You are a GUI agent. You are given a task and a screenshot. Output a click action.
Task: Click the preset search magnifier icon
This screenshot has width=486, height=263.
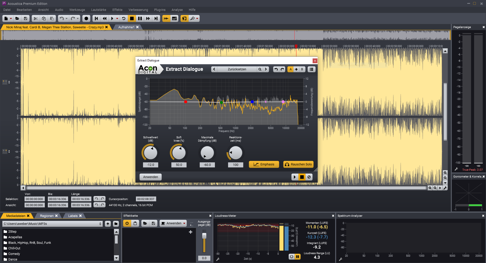pyautogui.click(x=260, y=69)
